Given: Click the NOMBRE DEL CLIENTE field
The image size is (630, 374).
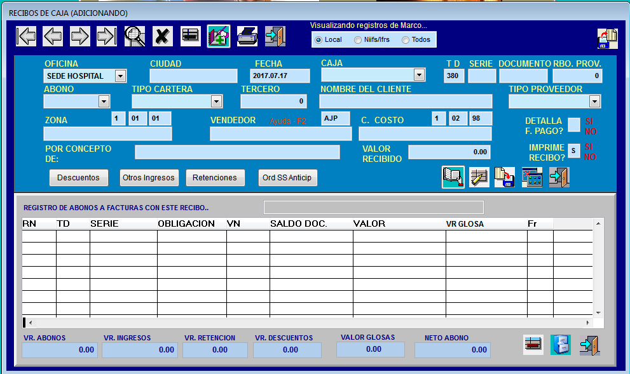Looking at the screenshot, I should click(406, 101).
